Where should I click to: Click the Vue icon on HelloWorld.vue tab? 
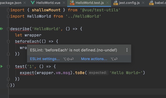[x=33, y=3]
